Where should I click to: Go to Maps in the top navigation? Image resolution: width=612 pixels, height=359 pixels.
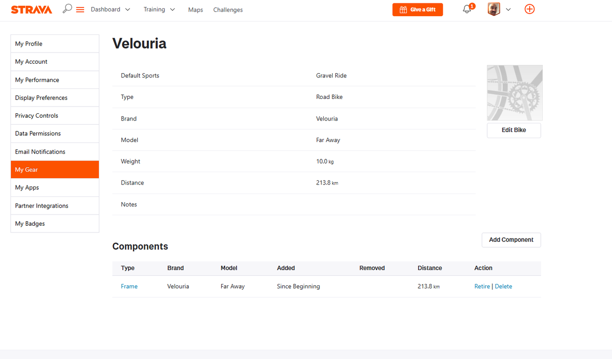[x=196, y=10]
